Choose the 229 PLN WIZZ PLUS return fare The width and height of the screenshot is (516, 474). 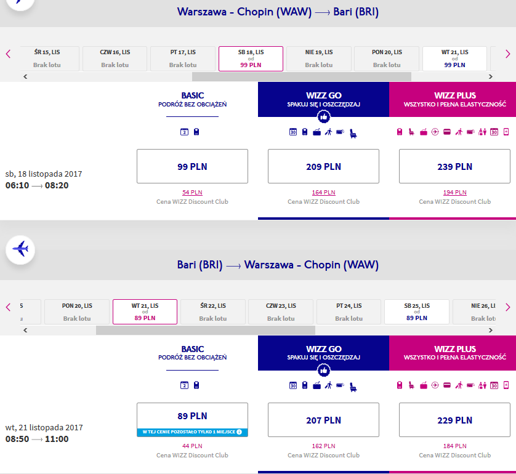point(455,420)
